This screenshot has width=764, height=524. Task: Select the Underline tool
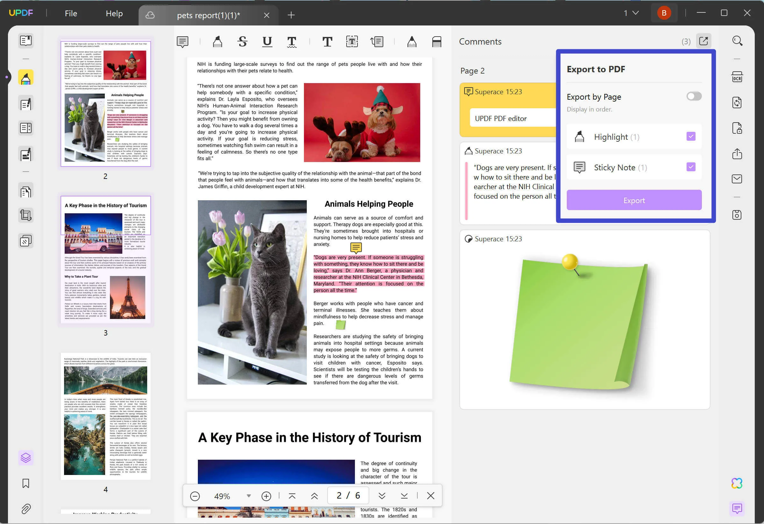pos(267,42)
